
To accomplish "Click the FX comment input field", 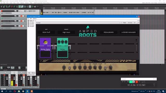I will pos(87,21).
